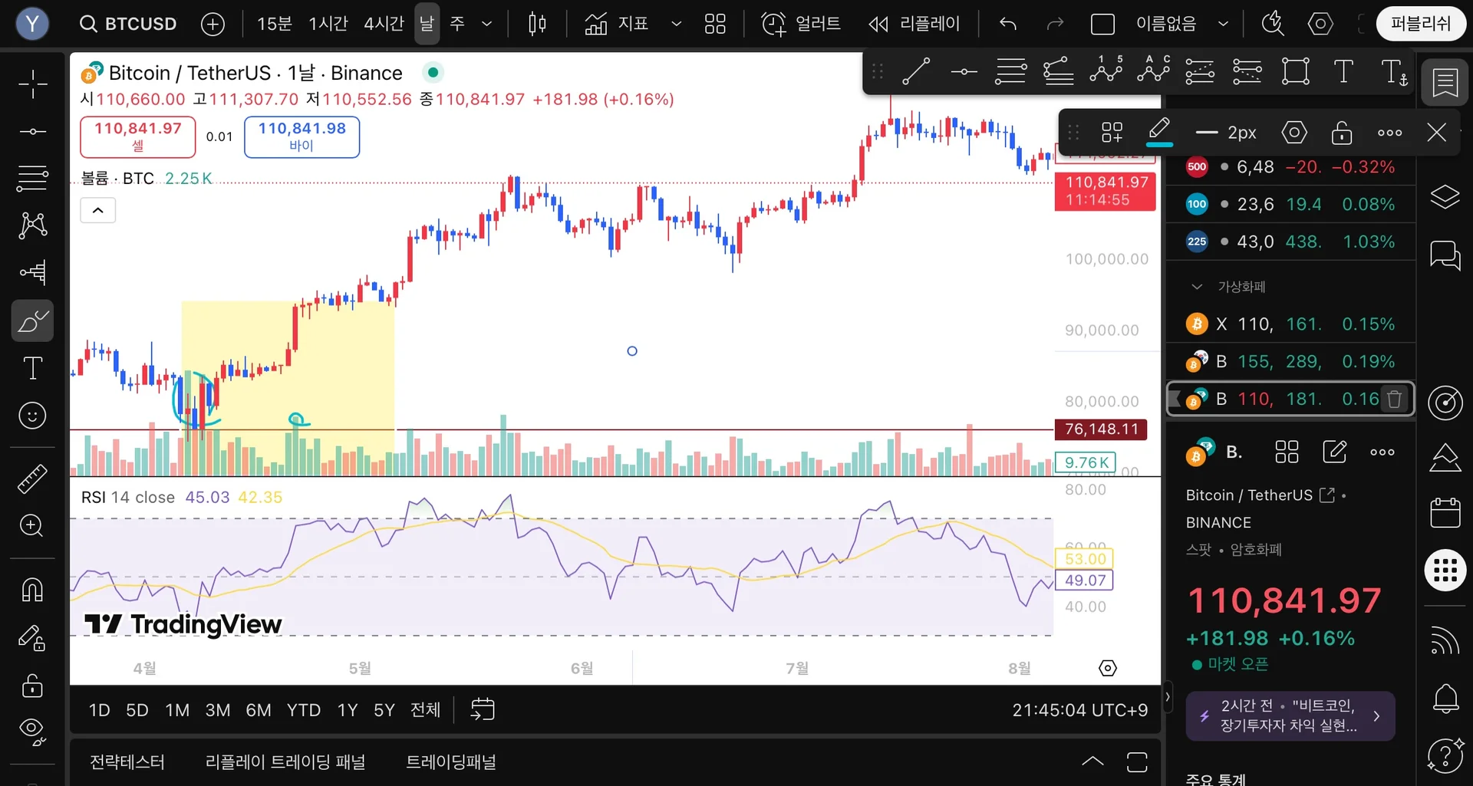Delete the selected watchlist symbol trash icon
Screen dimensions: 1473x786
(1395, 399)
